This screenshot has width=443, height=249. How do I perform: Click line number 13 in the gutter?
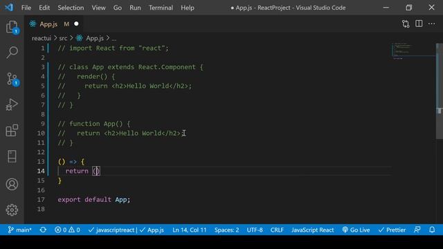point(41,161)
